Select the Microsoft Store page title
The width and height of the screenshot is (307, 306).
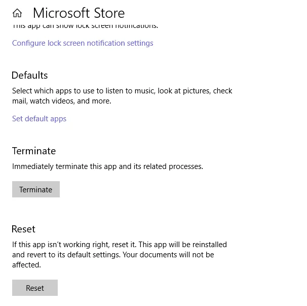coord(79,13)
